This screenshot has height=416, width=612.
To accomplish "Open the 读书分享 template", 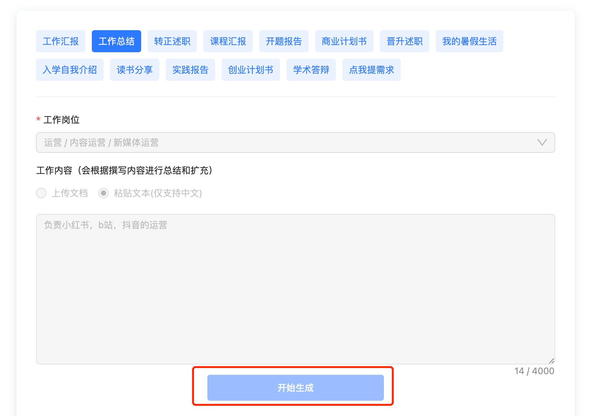I will (135, 70).
